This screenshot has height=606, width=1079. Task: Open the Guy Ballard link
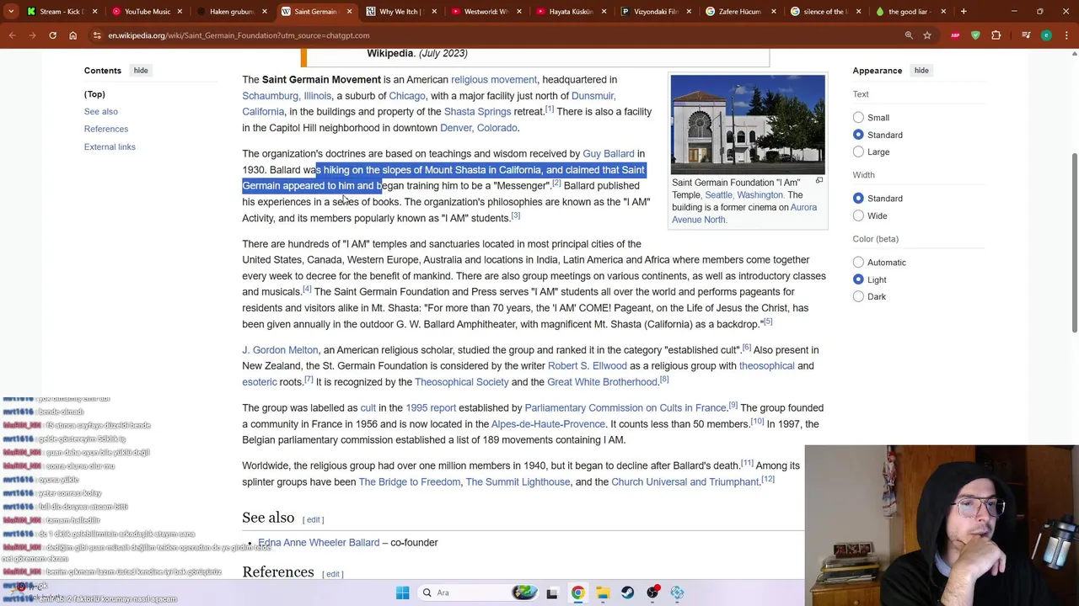click(608, 154)
